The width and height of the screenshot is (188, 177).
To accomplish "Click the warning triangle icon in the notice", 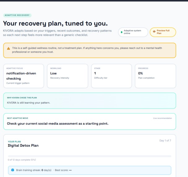I will (x=8, y=48).
